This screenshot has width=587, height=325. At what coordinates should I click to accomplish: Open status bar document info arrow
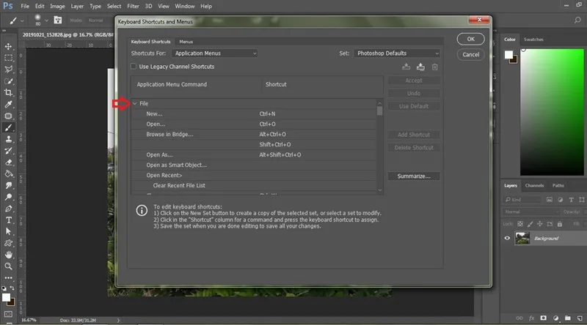[x=118, y=320]
